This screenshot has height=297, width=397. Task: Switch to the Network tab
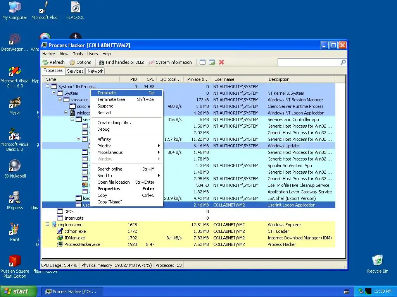pos(95,71)
